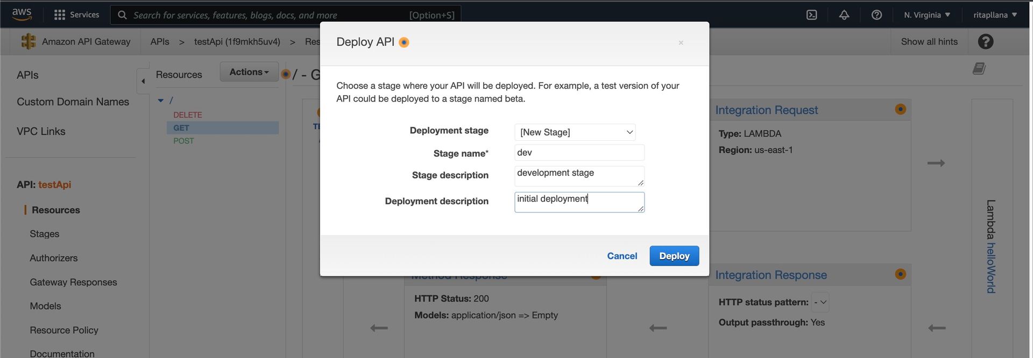Select the POST method in resources tree

pyautogui.click(x=183, y=141)
